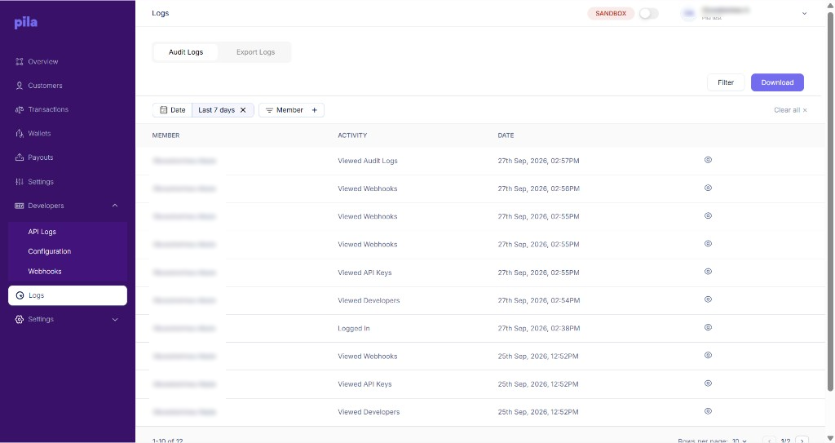The image size is (835, 443).
Task: Click the ACTIVITY column header
Action: click(352, 135)
